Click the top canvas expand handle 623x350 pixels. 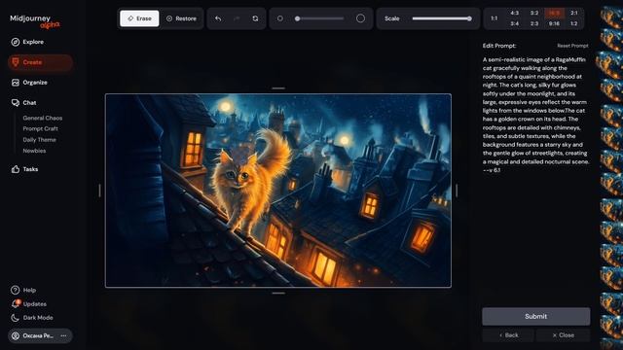pyautogui.click(x=278, y=88)
